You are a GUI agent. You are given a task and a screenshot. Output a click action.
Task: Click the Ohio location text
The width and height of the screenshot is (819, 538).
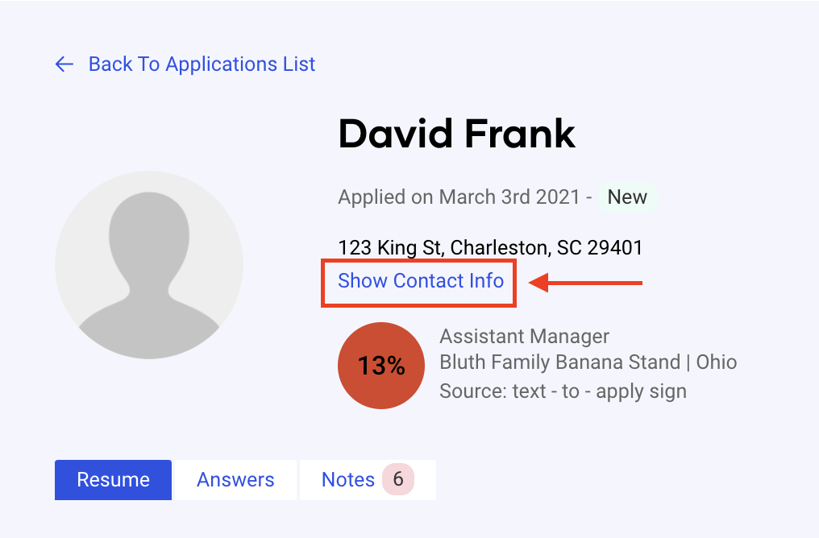pyautogui.click(x=717, y=362)
